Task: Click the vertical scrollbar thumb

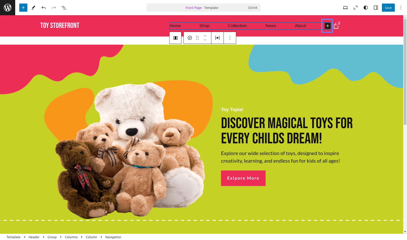Action: (x=405, y=72)
